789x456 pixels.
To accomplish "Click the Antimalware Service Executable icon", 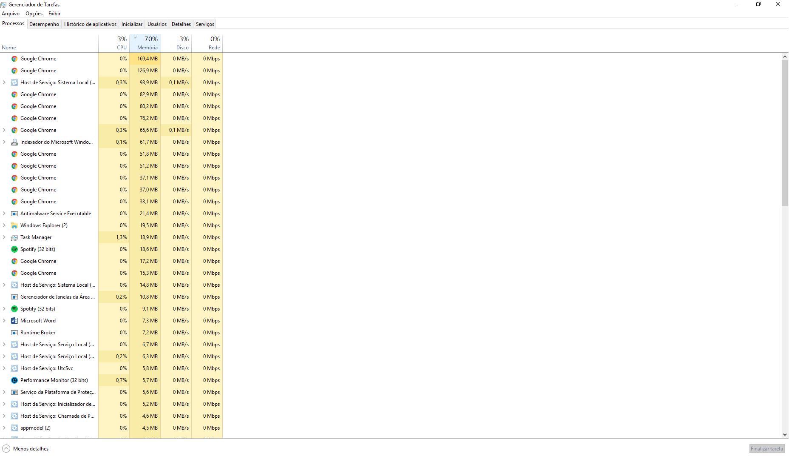I will coord(14,214).
